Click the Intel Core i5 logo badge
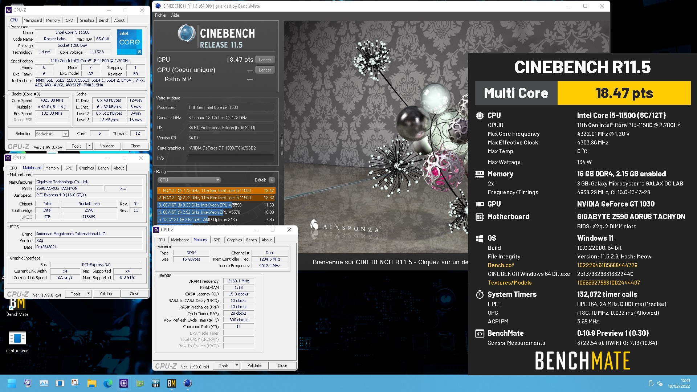 [130, 42]
